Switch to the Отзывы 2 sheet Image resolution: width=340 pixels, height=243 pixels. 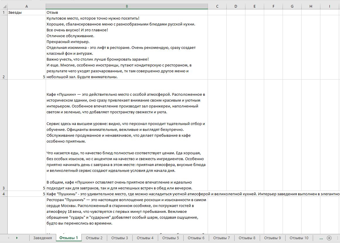pos(94,238)
